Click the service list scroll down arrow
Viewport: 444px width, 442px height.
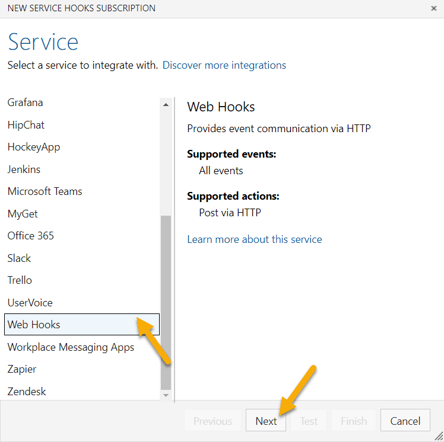[x=166, y=395]
